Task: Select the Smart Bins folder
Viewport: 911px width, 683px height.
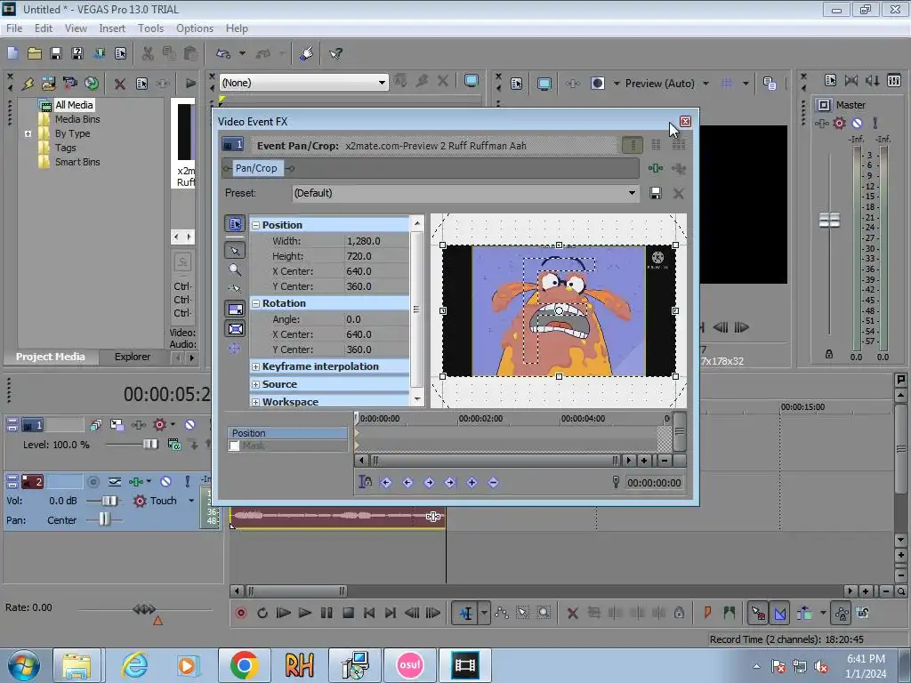Action: tap(77, 162)
